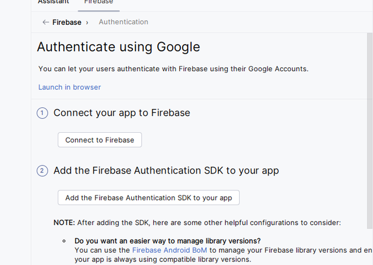This screenshot has width=373, height=265.
Task: Switch to the Assistant tab
Action: (53, 2)
